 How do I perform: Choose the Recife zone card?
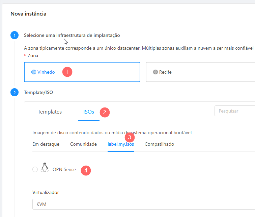click(200, 72)
